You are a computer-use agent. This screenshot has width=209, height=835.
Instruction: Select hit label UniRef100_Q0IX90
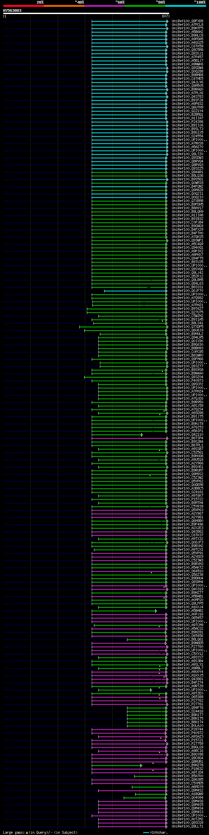[x=187, y=341]
